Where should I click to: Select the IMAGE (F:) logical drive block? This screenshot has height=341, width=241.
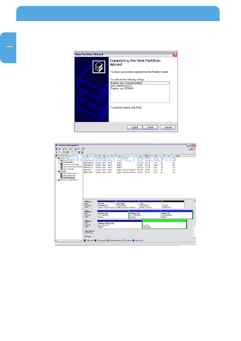(177, 214)
